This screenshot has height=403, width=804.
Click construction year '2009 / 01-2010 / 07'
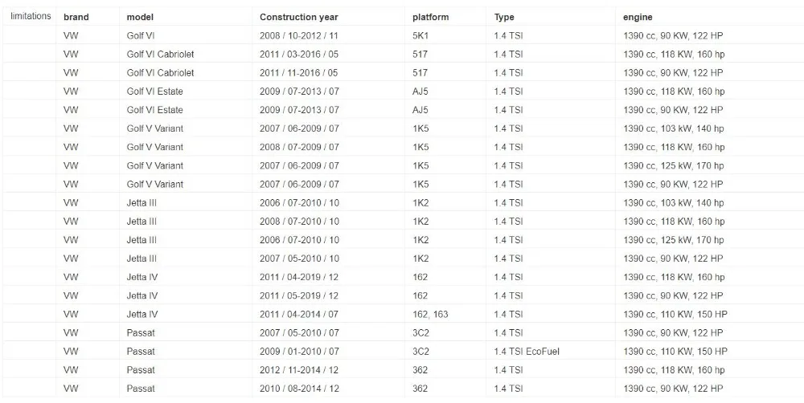pyautogui.click(x=299, y=352)
